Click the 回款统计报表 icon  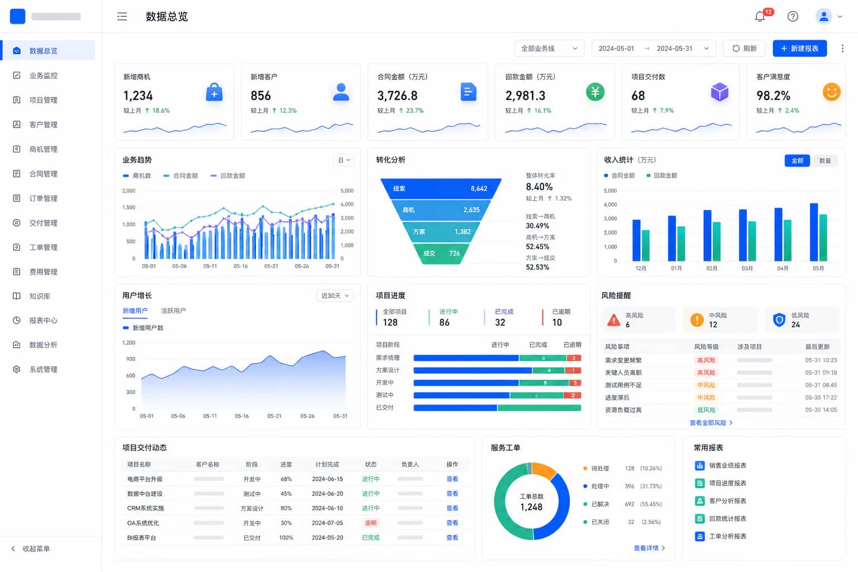(x=699, y=519)
